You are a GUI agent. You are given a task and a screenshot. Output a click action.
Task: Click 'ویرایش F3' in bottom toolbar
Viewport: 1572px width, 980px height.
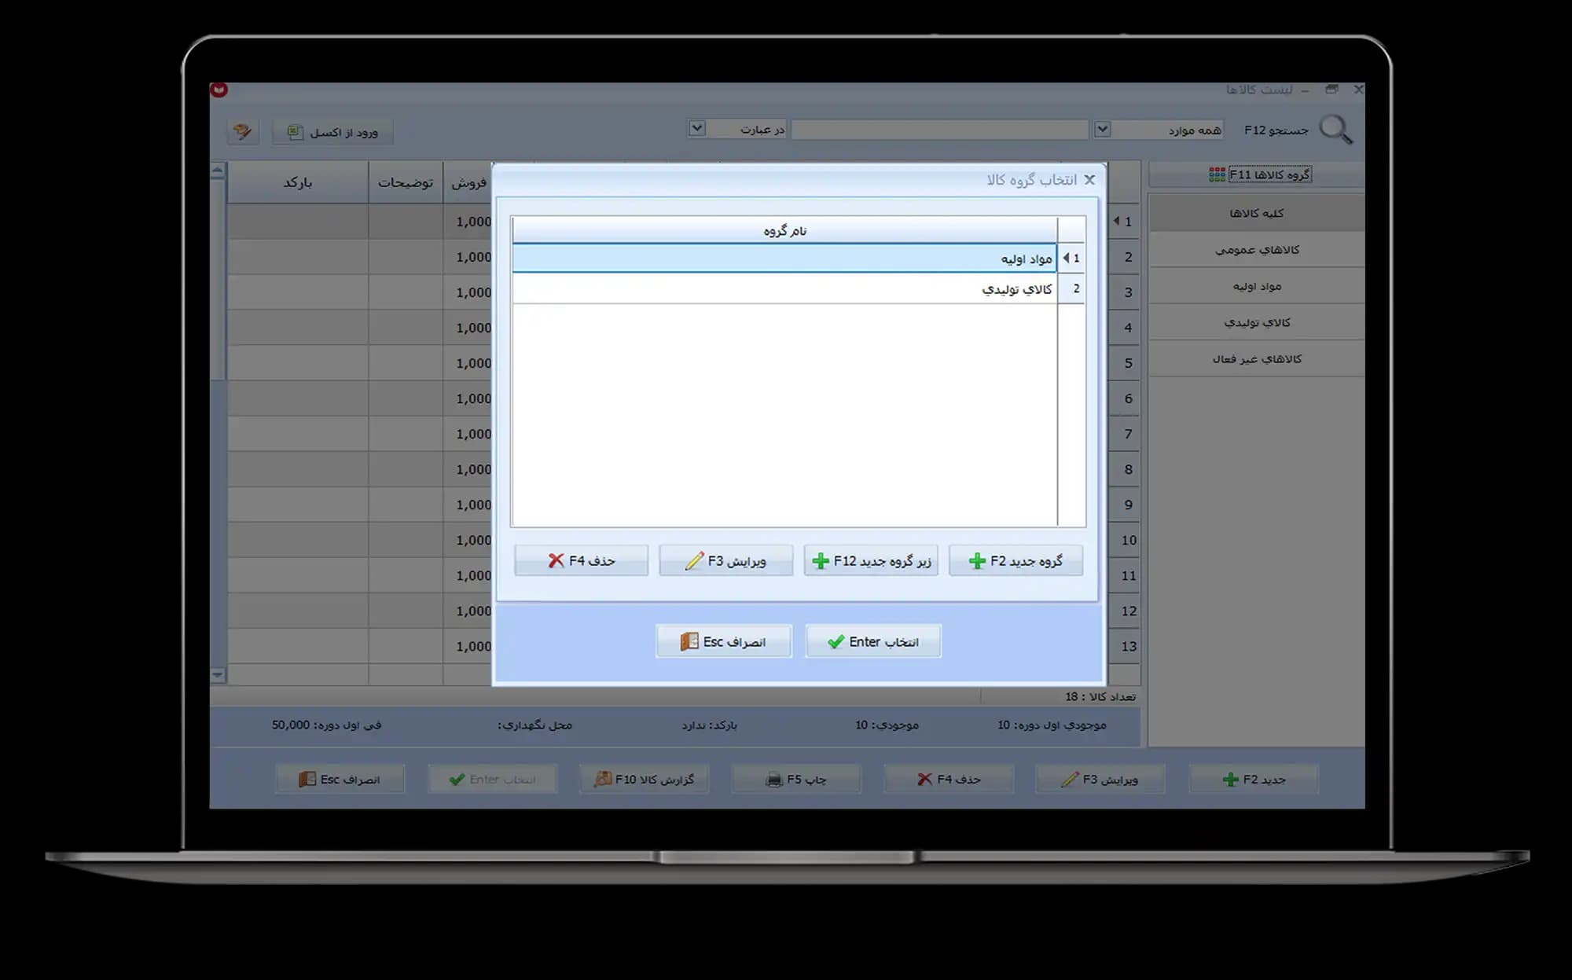pyautogui.click(x=1100, y=779)
